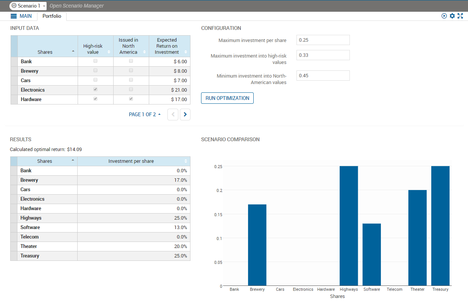
Task: Toggle Issued in North America for Hardware
Action: (x=131, y=99)
